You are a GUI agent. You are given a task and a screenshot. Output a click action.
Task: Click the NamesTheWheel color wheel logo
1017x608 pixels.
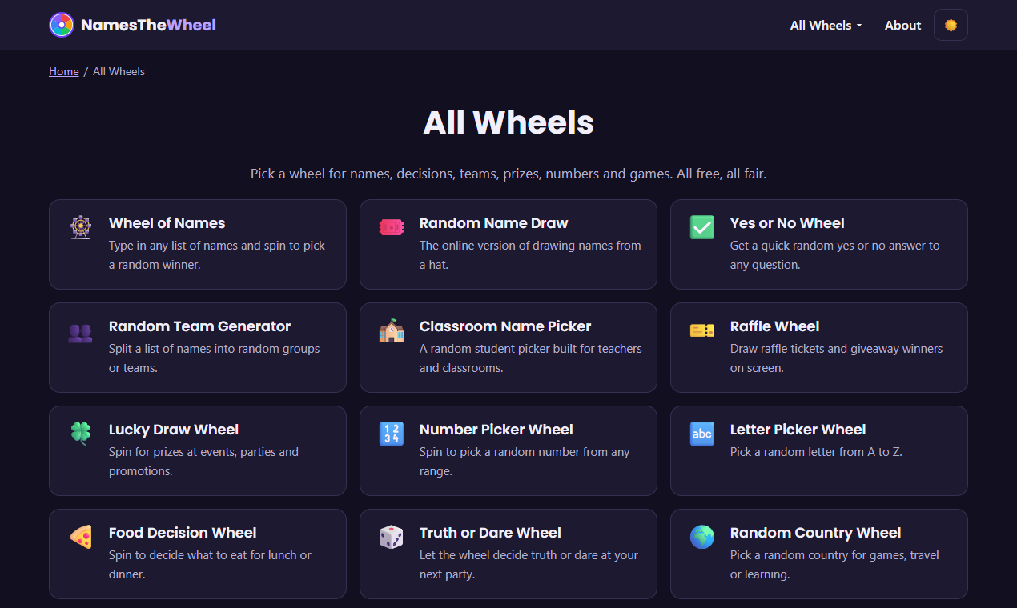pyautogui.click(x=62, y=25)
